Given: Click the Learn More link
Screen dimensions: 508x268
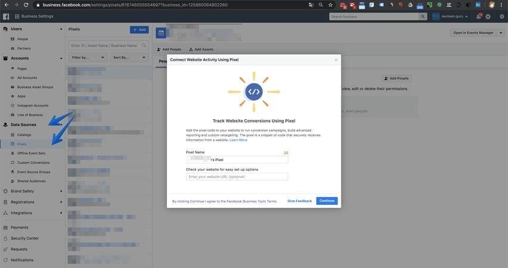Looking at the screenshot, I should click(x=238, y=140).
